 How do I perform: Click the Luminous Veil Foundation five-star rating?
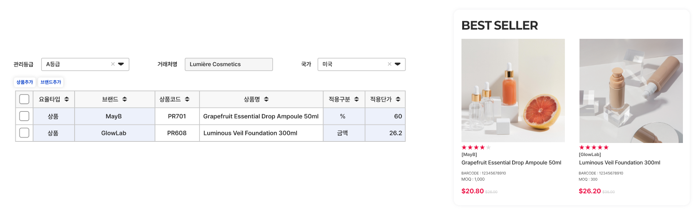[x=594, y=147]
